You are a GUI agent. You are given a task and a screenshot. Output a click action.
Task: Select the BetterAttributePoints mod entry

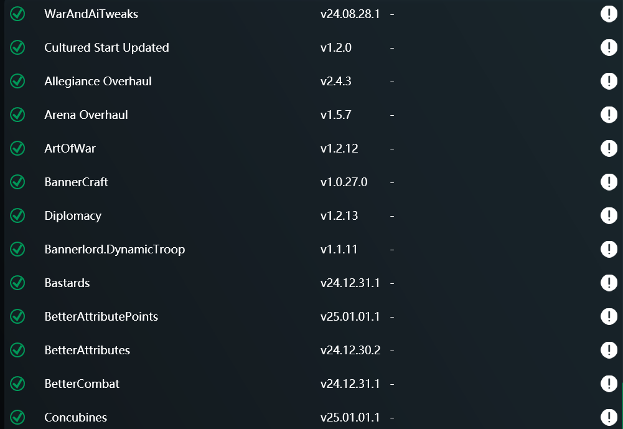[101, 317]
